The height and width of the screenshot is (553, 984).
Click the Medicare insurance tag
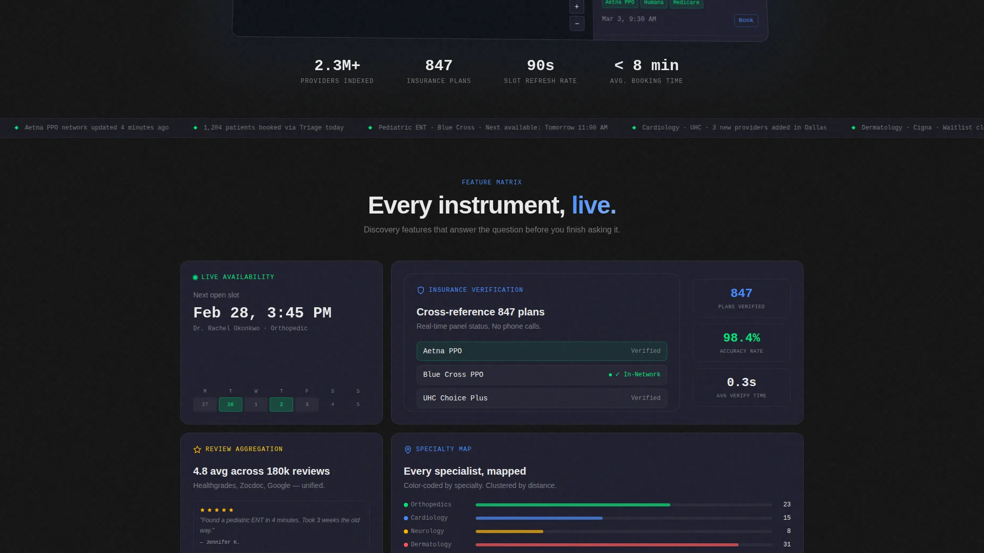(x=686, y=3)
